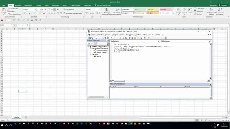Screen dimensions: 230x129
Task: Open Sortieren und Filtern
Action: [x=211, y=11]
